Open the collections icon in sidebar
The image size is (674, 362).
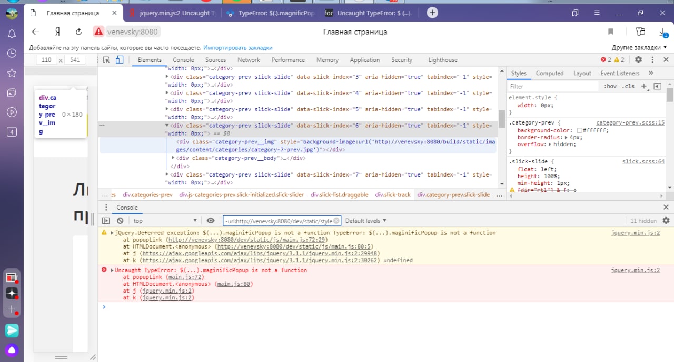[x=12, y=92]
